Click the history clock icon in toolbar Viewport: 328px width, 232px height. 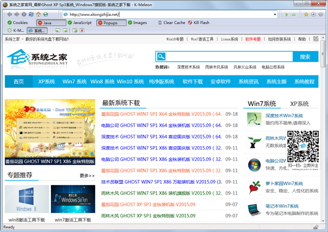(313, 14)
